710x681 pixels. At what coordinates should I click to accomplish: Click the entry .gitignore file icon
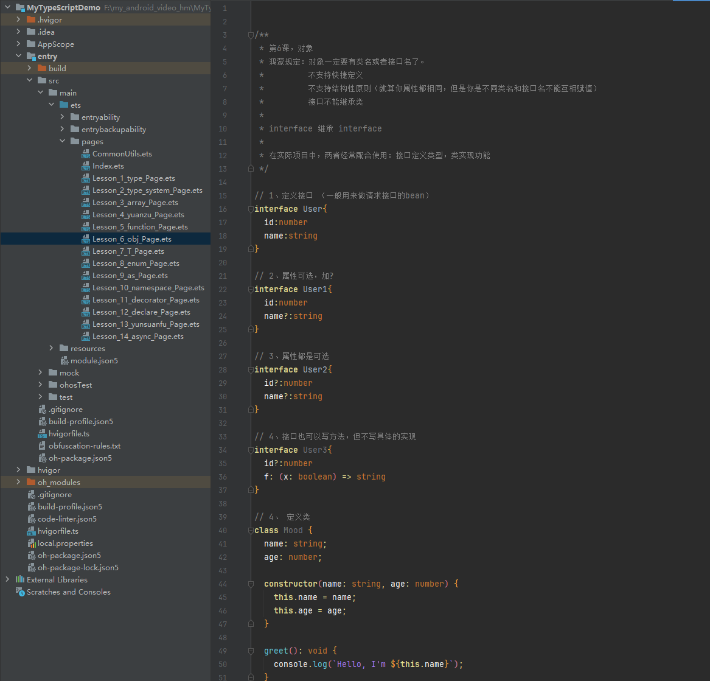(x=43, y=410)
